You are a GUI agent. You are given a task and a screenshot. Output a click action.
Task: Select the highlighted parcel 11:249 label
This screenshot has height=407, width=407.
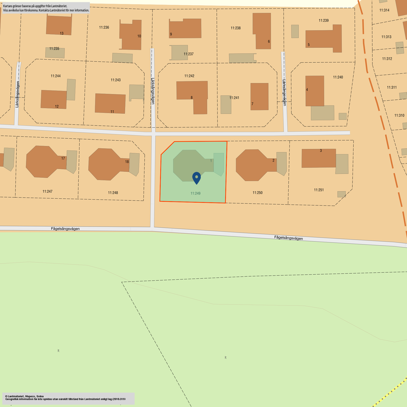pyautogui.click(x=195, y=194)
